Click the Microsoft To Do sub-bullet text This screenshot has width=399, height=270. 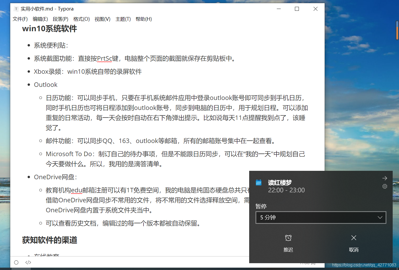pyautogui.click(x=175, y=159)
